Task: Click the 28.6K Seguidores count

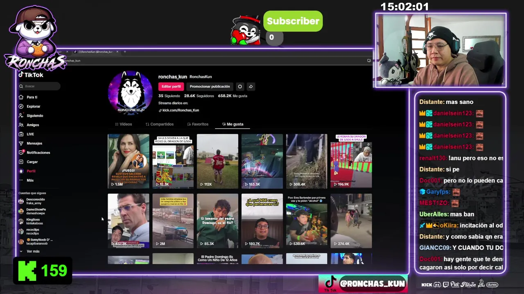Action: pyautogui.click(x=199, y=96)
